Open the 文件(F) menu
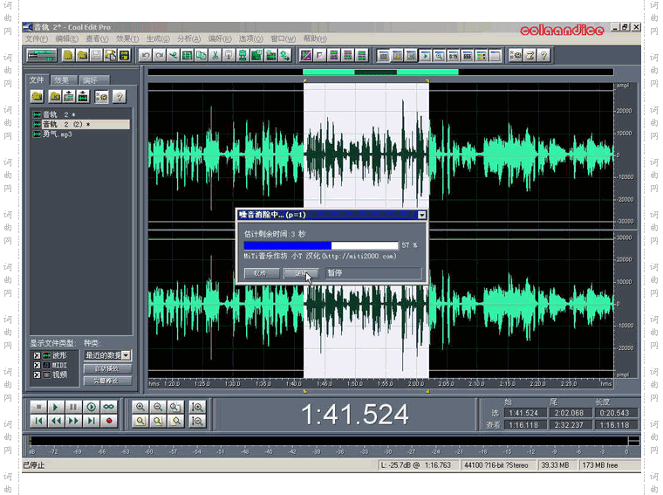The image size is (663, 495). coord(37,39)
